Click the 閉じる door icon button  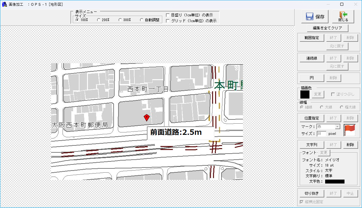[343, 17]
